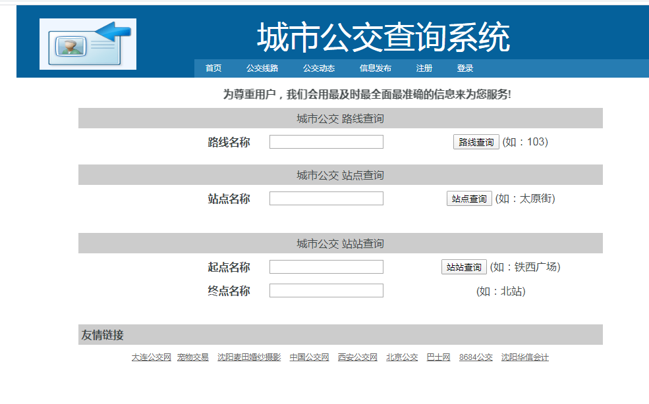This screenshot has height=404, width=649.
Task: Click the service slogan text below navigation
Action: [x=367, y=94]
